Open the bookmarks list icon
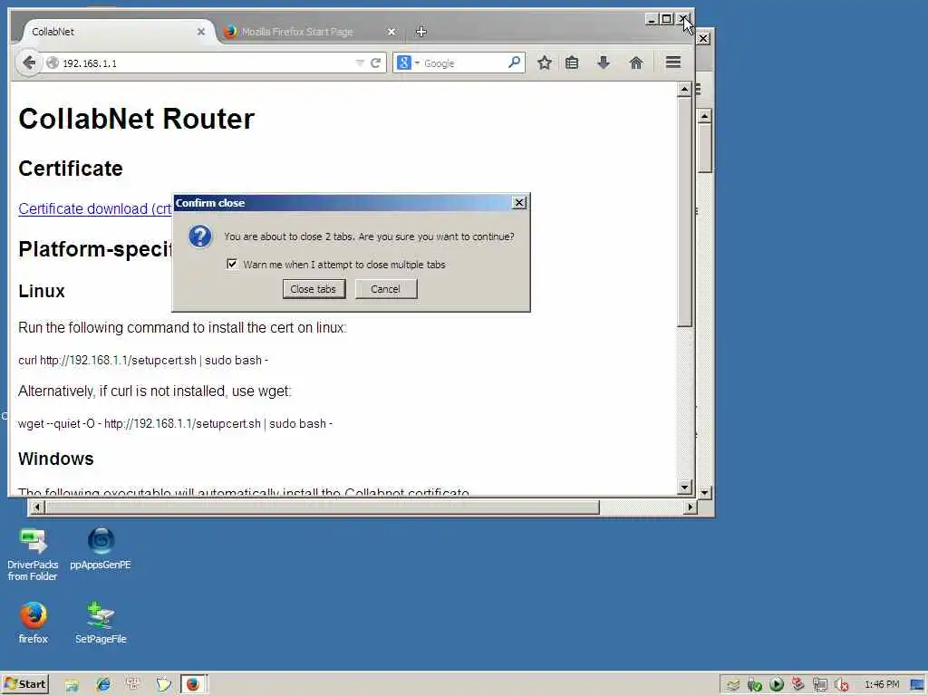The width and height of the screenshot is (928, 696). click(572, 63)
